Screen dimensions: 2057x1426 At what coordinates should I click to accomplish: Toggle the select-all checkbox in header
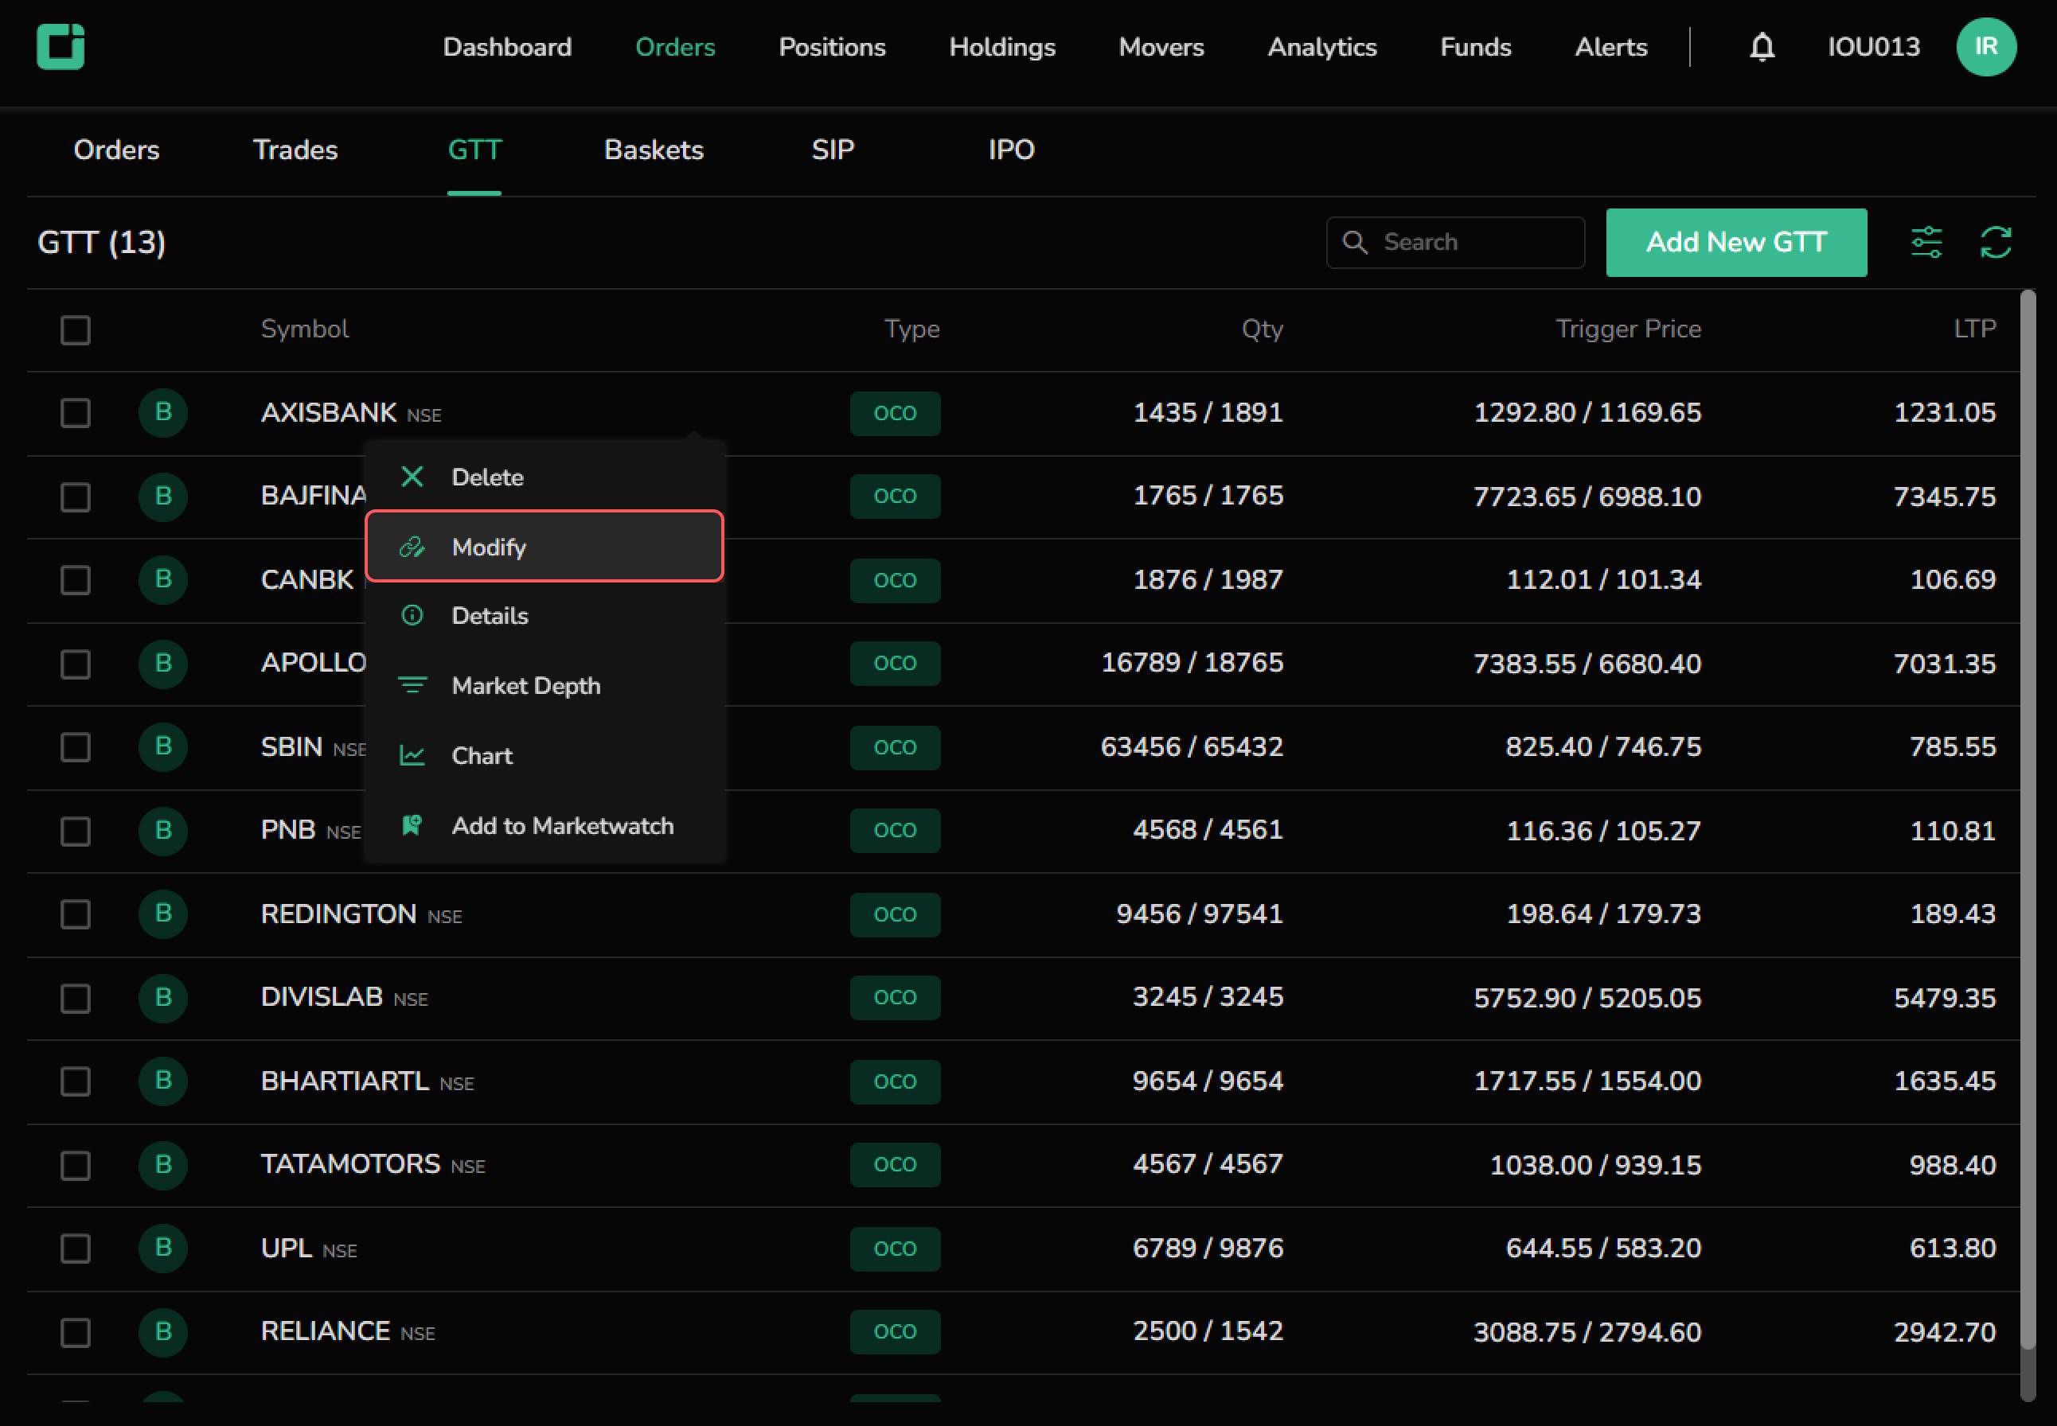(x=75, y=329)
